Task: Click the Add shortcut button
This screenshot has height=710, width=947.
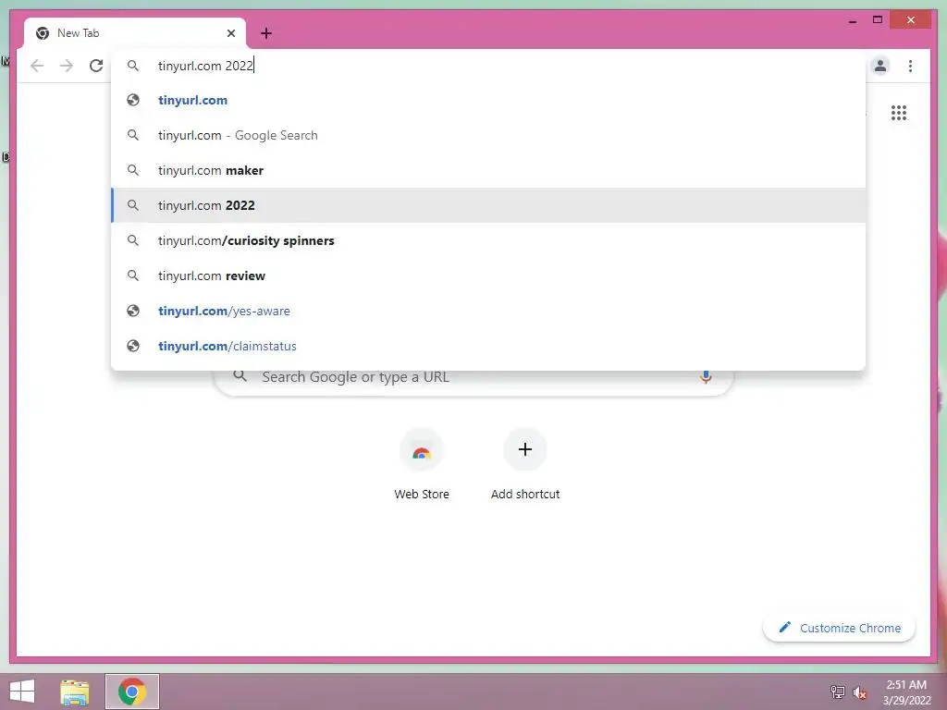Action: (x=525, y=465)
